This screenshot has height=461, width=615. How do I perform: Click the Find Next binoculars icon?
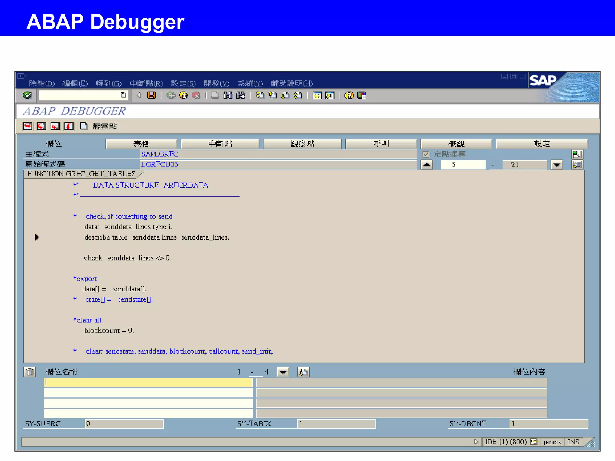241,95
